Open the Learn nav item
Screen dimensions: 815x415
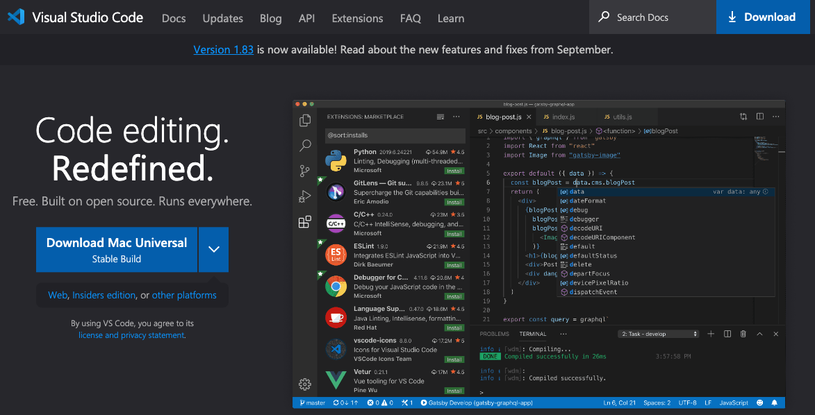click(x=451, y=18)
